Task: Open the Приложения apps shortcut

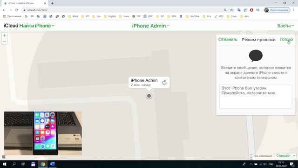Action: pyautogui.click(x=12, y=16)
